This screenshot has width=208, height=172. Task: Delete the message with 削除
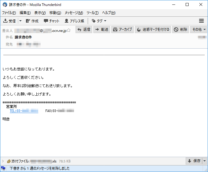pyautogui.click(x=181, y=30)
